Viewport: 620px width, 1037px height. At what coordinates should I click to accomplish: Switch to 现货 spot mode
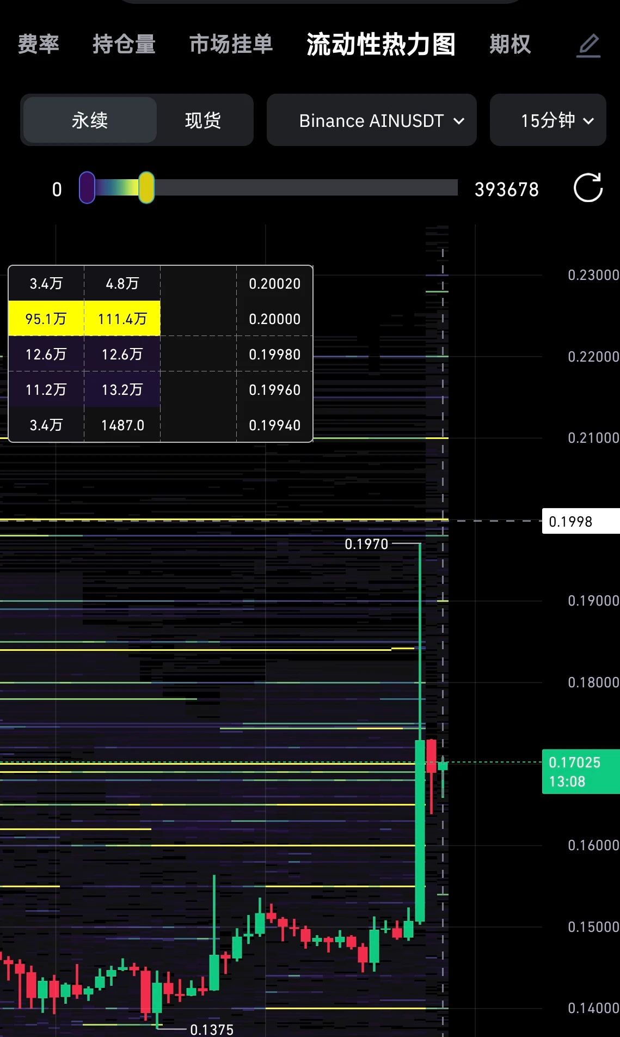[203, 120]
